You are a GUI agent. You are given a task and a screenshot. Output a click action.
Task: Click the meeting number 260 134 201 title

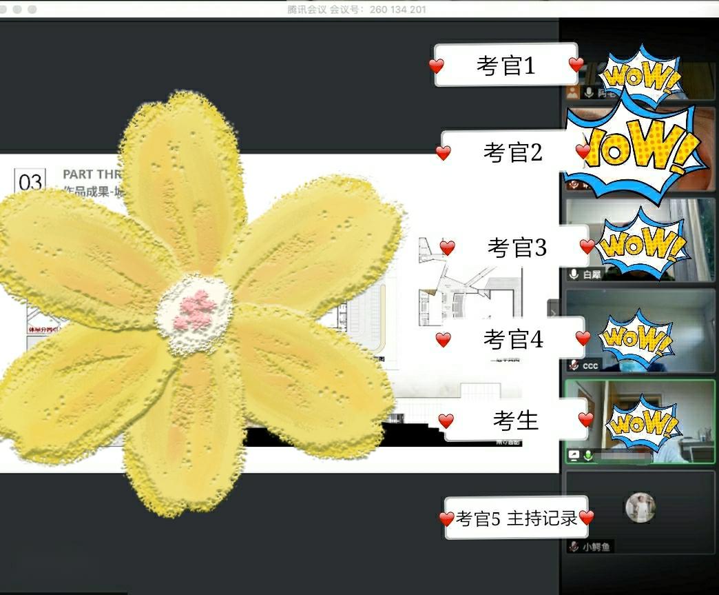coord(357,9)
